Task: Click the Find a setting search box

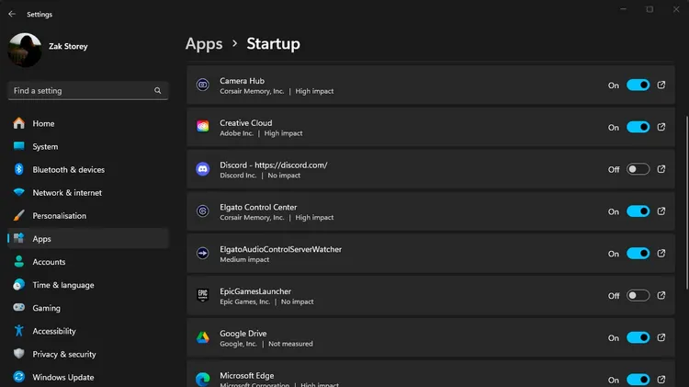Action: coord(88,91)
